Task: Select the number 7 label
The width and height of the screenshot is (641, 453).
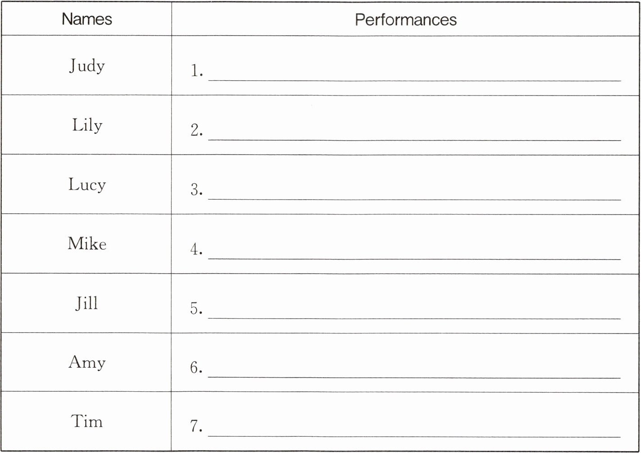Action: tap(196, 426)
